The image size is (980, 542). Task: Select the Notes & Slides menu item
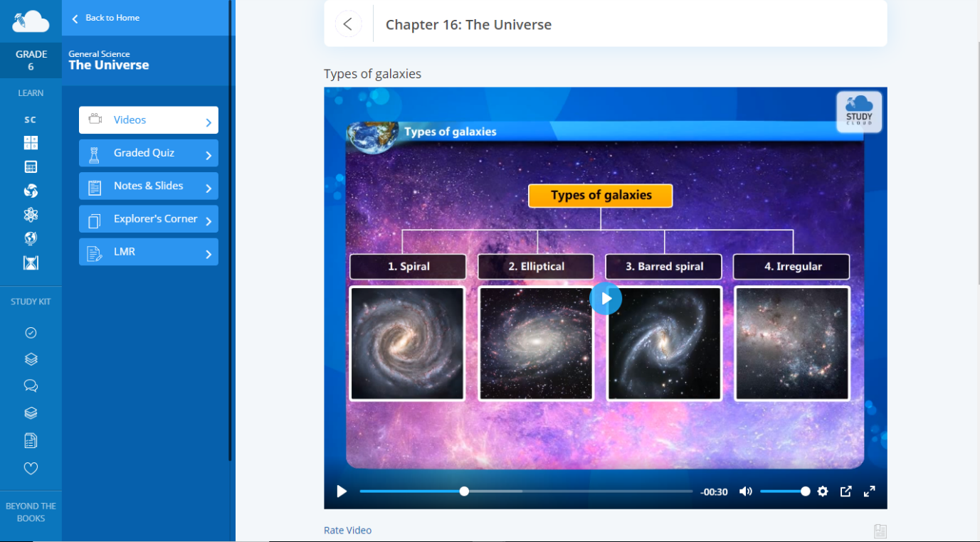tap(149, 186)
